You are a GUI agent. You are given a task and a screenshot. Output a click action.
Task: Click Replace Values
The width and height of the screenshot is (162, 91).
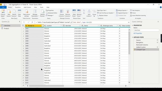click(102, 15)
